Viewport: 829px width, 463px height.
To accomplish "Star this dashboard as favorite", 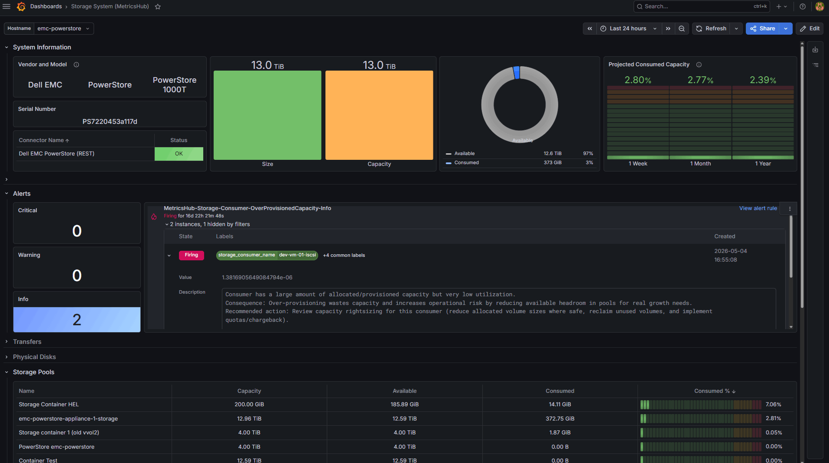I will tap(158, 6).
